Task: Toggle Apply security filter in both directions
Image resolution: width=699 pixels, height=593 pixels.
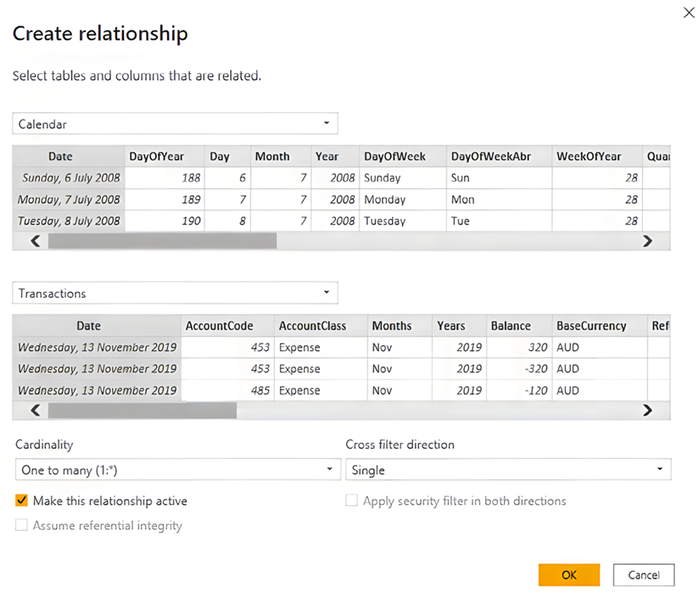Action: coord(351,501)
